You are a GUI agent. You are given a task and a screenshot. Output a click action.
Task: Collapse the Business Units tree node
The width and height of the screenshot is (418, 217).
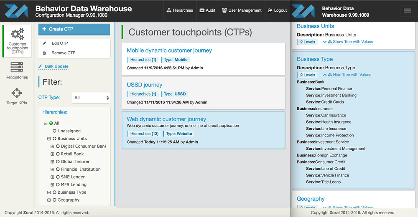(x=49, y=139)
